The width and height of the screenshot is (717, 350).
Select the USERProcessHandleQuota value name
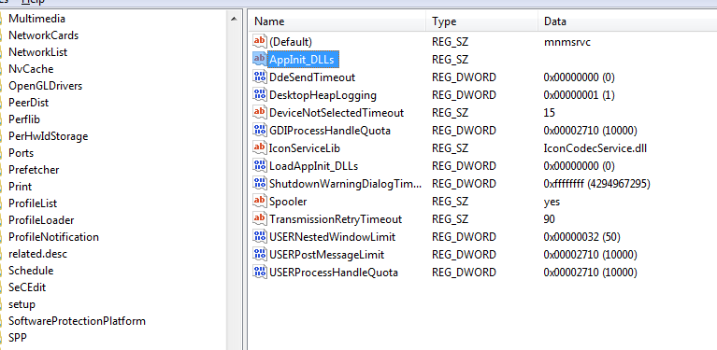click(334, 273)
